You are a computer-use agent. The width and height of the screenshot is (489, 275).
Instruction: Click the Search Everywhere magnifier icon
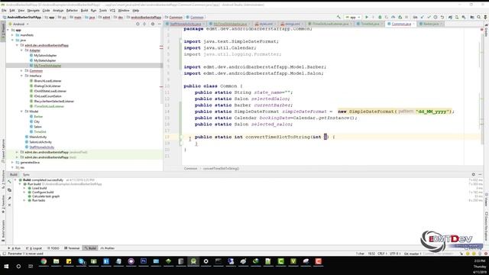point(479,17)
